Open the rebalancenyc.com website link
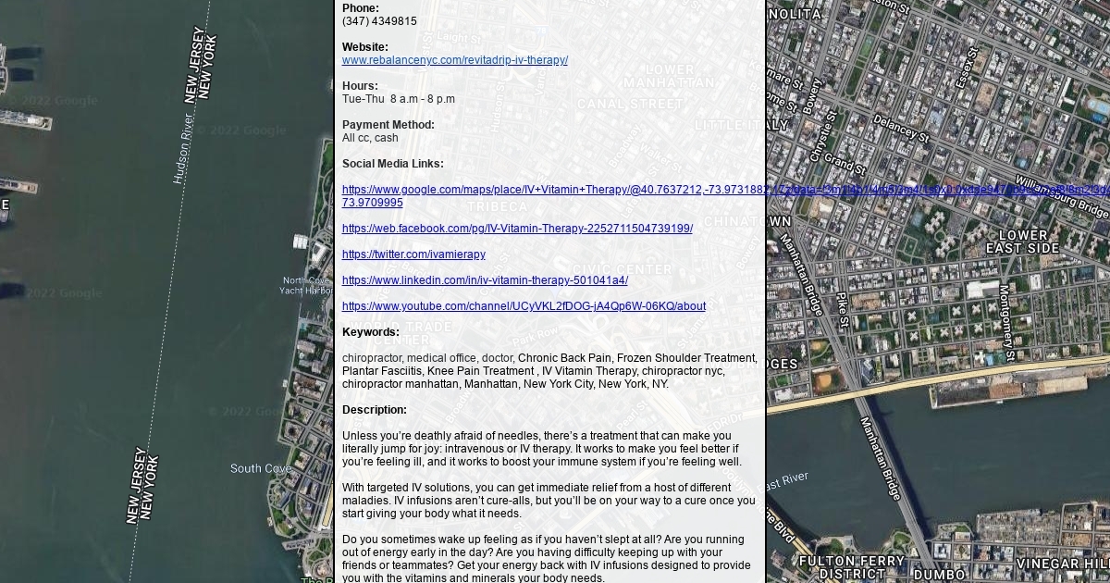 (x=454, y=60)
